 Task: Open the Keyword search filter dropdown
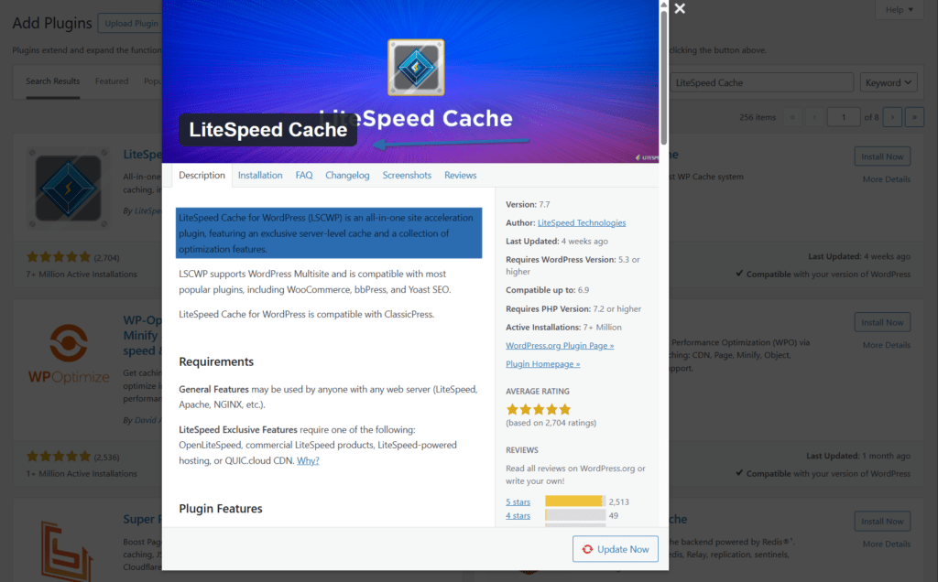(x=888, y=81)
